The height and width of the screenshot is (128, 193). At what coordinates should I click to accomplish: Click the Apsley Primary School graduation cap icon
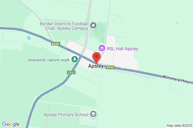tap(93, 115)
